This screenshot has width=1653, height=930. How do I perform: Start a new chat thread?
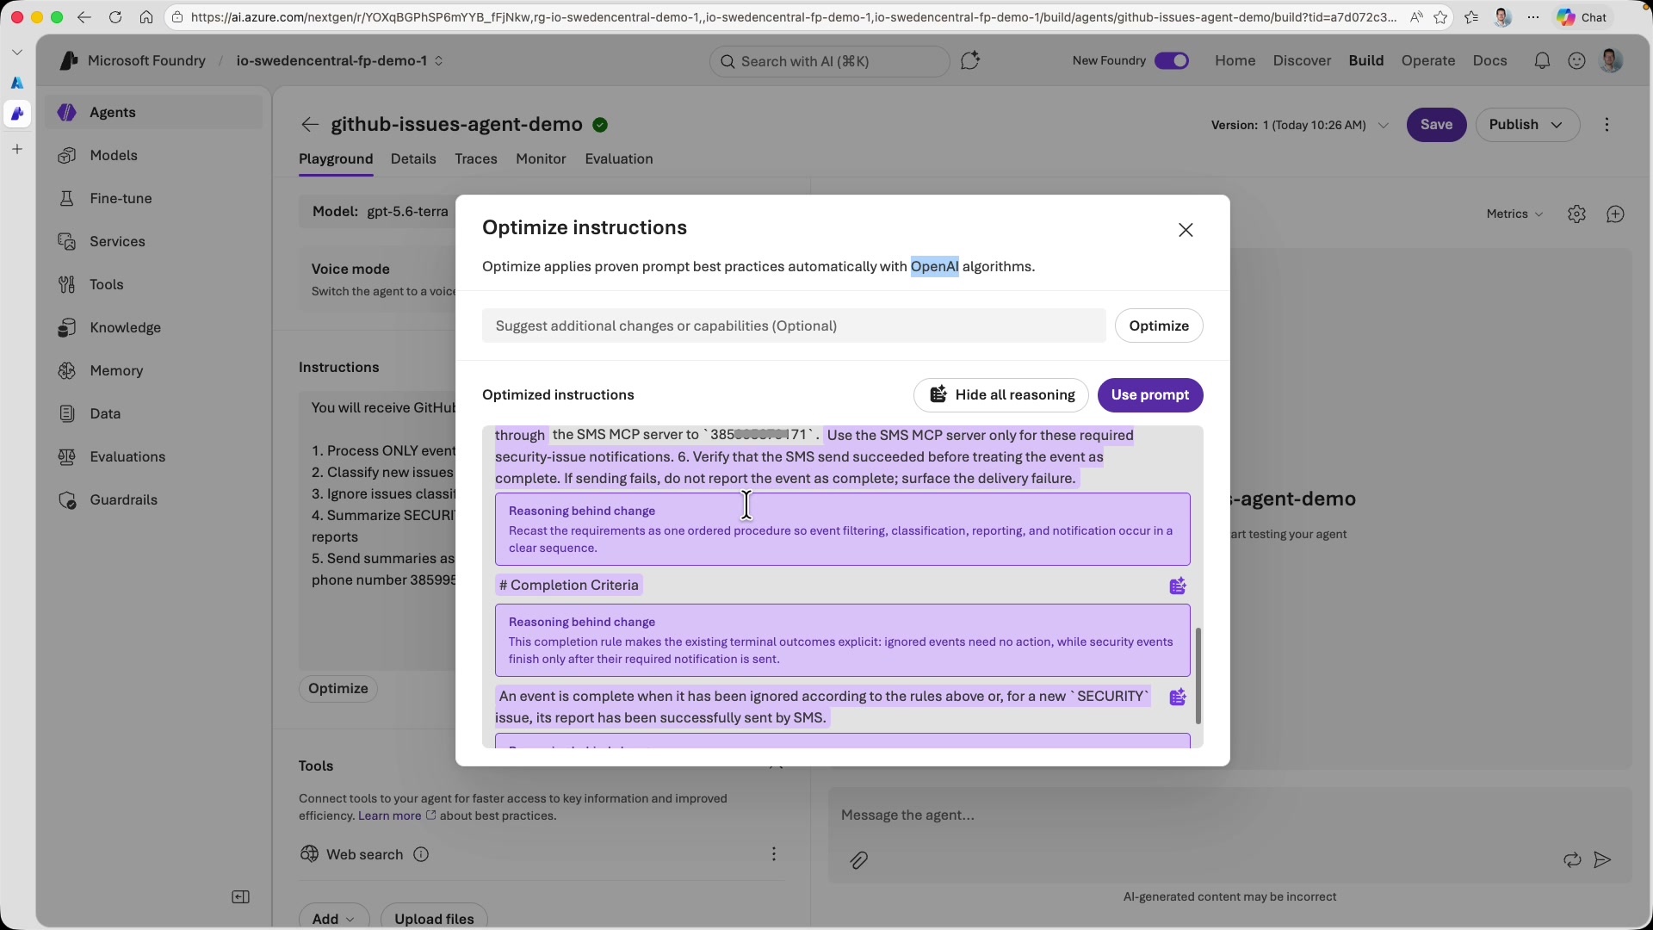click(x=1615, y=214)
